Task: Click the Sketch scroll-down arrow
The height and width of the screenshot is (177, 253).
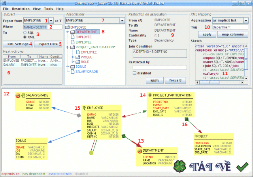Action: (x=246, y=78)
